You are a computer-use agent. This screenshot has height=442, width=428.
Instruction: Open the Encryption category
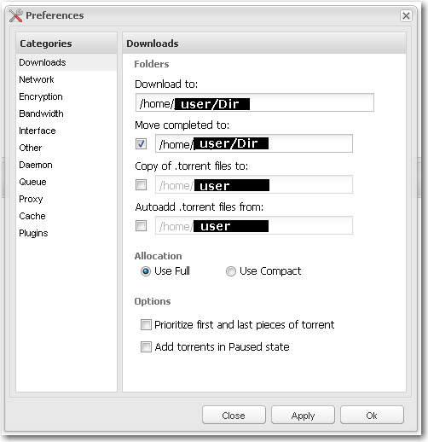[x=67, y=96]
